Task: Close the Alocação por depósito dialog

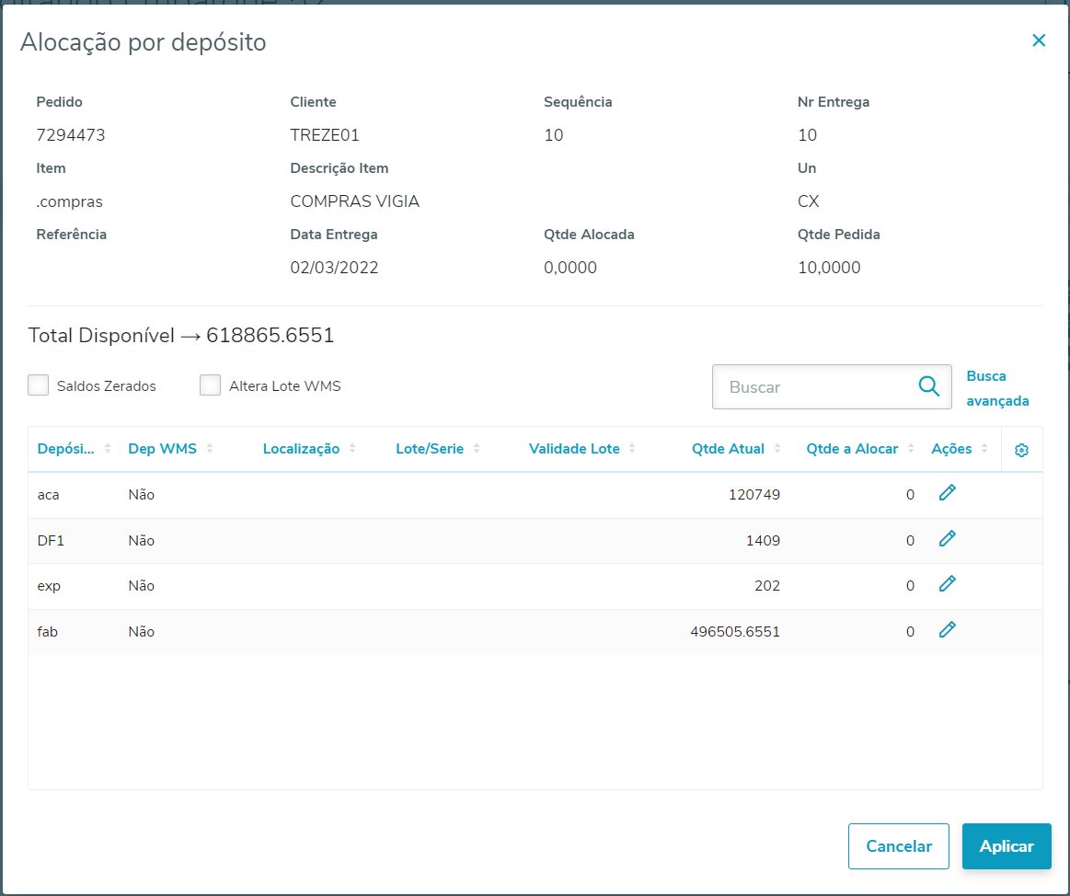Action: tap(1039, 40)
